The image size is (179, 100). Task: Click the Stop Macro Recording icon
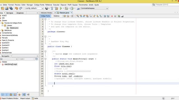coord(115,16)
